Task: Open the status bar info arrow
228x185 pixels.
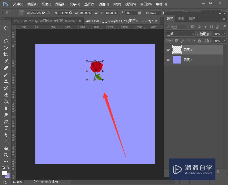Action: (69, 182)
